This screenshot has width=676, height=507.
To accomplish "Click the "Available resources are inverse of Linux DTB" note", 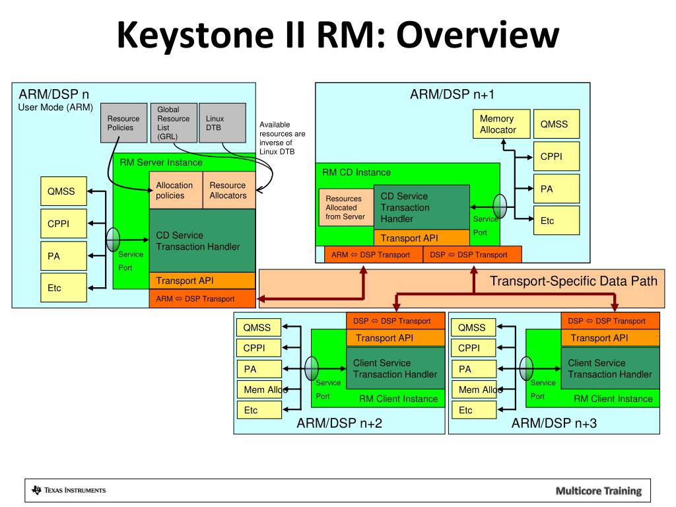I will tap(282, 138).
